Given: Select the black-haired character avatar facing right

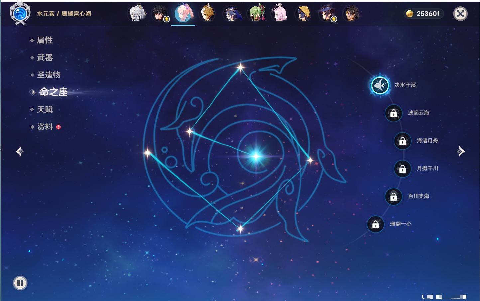Looking at the screenshot, I should [160, 14].
